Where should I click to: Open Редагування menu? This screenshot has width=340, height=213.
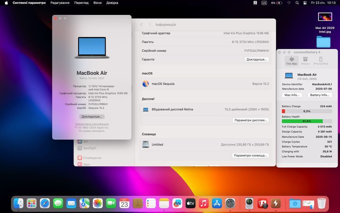(60, 3)
